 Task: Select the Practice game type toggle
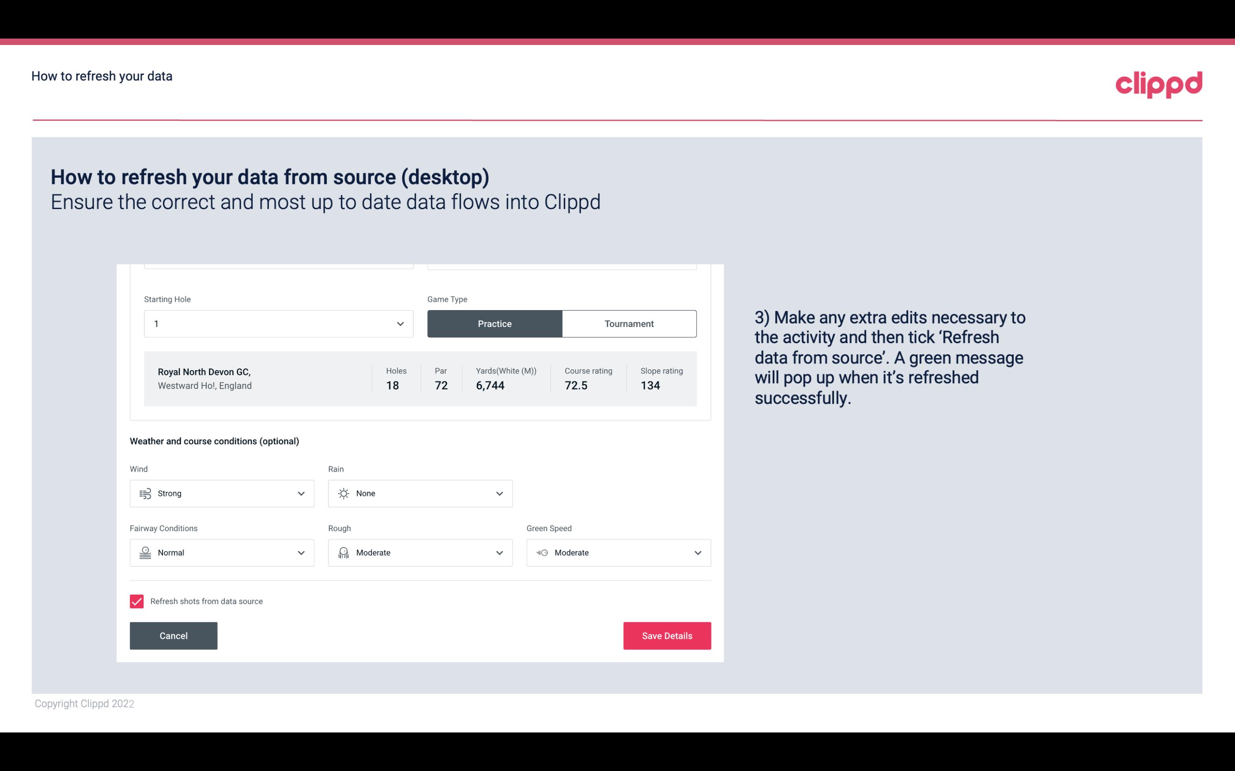pyautogui.click(x=495, y=323)
